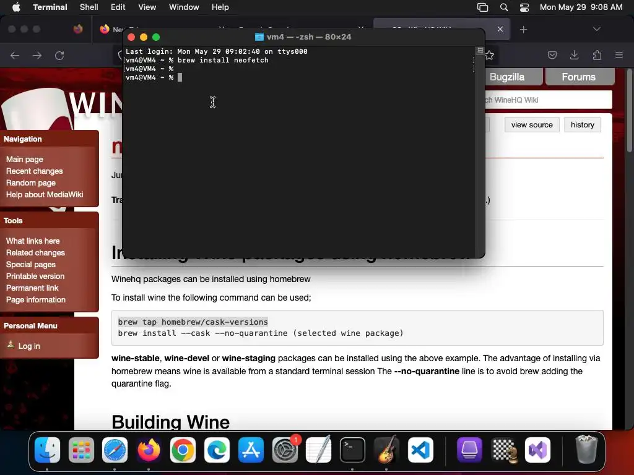The width and height of the screenshot is (634, 475).
Task: Open Firefox extensions panel
Action: (x=597, y=55)
